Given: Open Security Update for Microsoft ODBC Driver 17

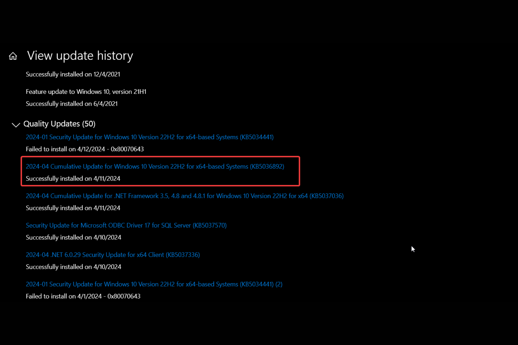Looking at the screenshot, I should tap(126, 225).
